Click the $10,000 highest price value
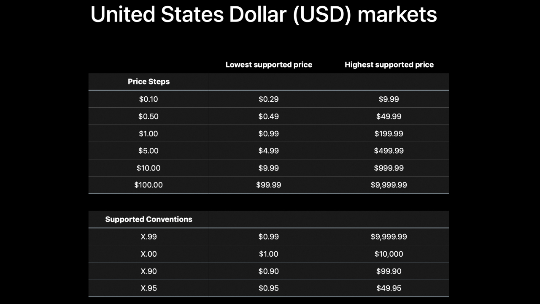Screen dimensions: 540x304 pos(389,254)
